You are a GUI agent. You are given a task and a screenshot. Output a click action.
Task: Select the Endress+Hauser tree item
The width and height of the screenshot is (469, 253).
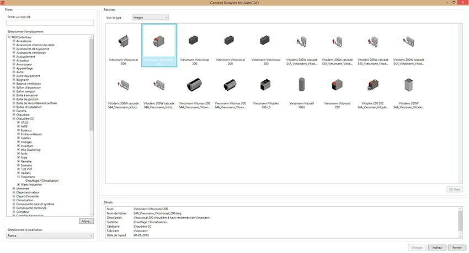click(31, 134)
